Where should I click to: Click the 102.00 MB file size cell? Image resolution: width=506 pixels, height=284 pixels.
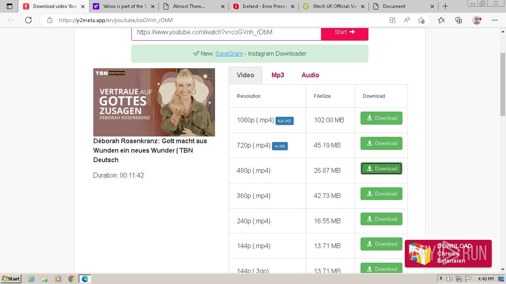coord(330,120)
